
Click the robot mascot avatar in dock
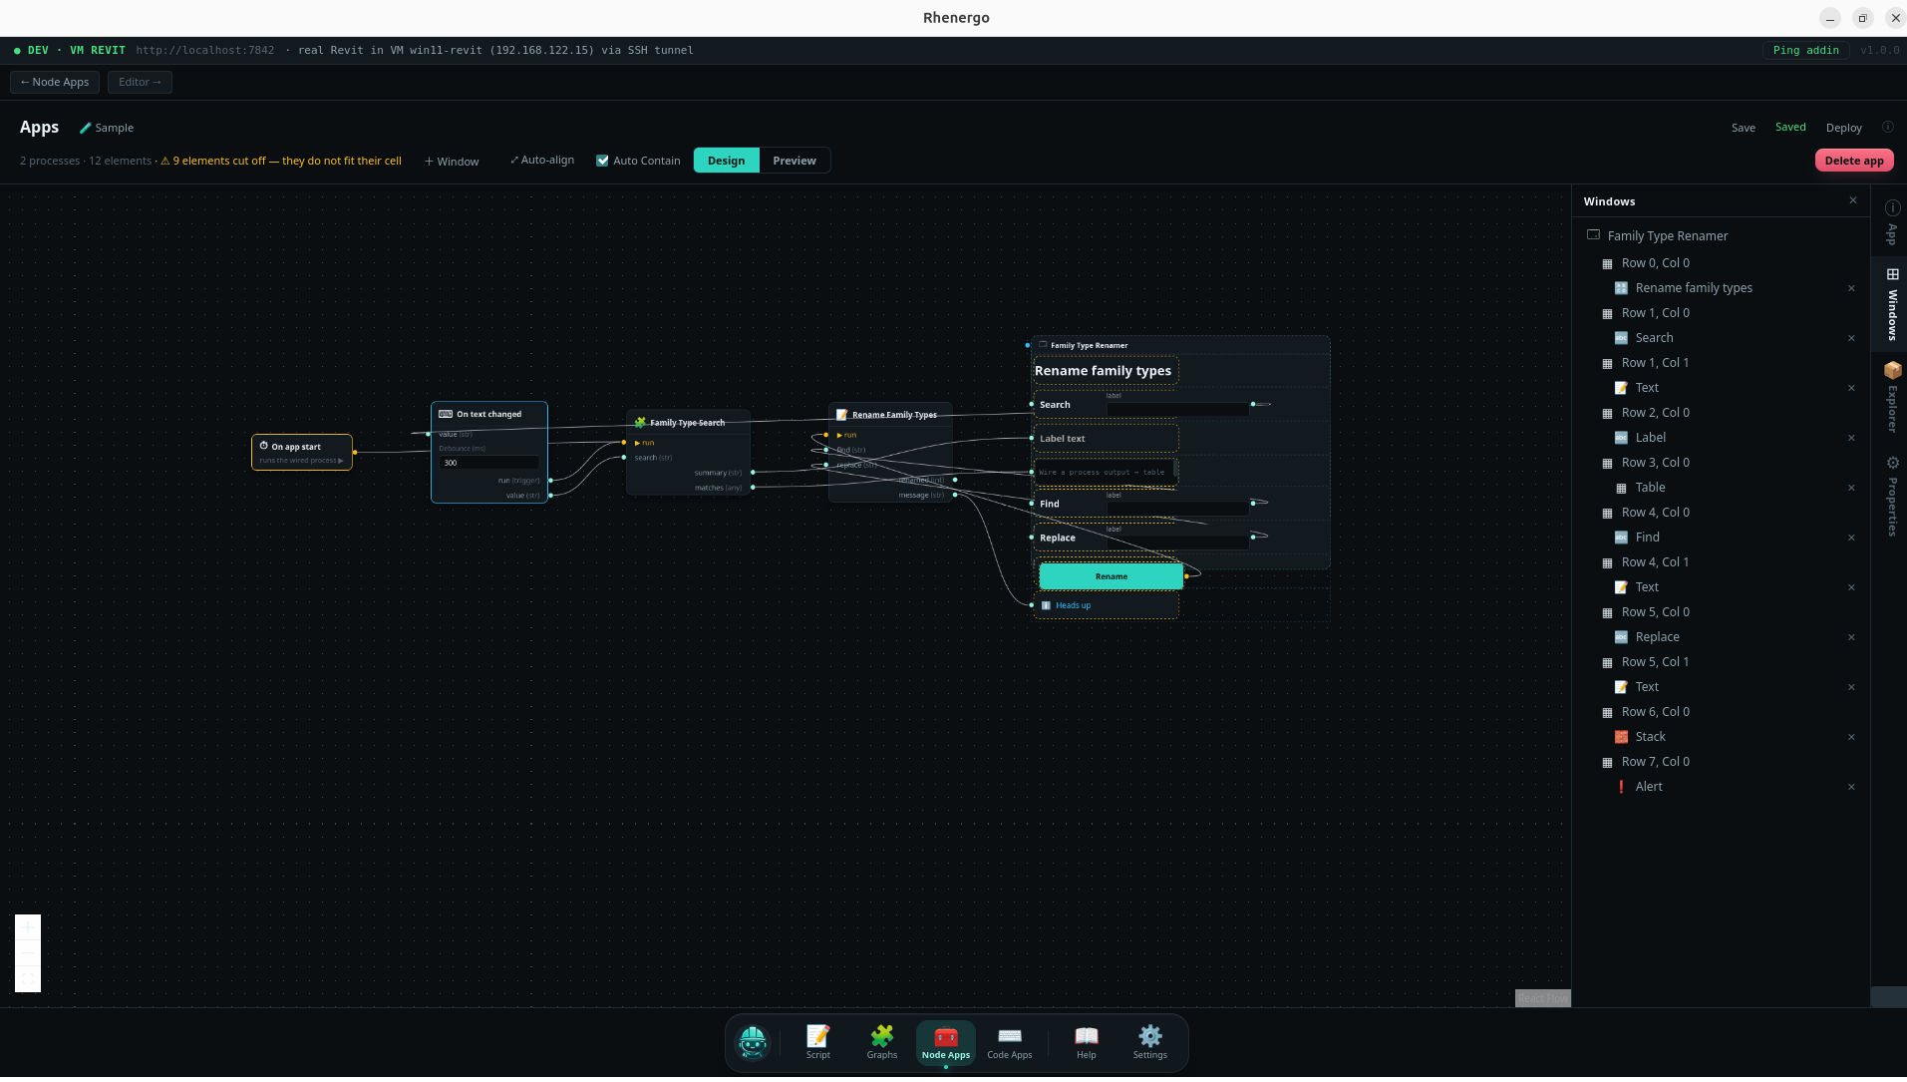point(753,1043)
